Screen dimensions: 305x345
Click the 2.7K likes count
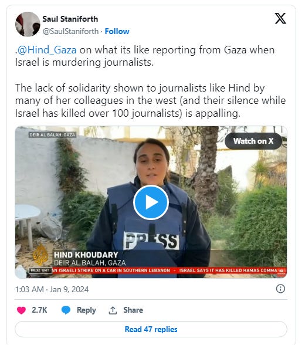coord(39,310)
